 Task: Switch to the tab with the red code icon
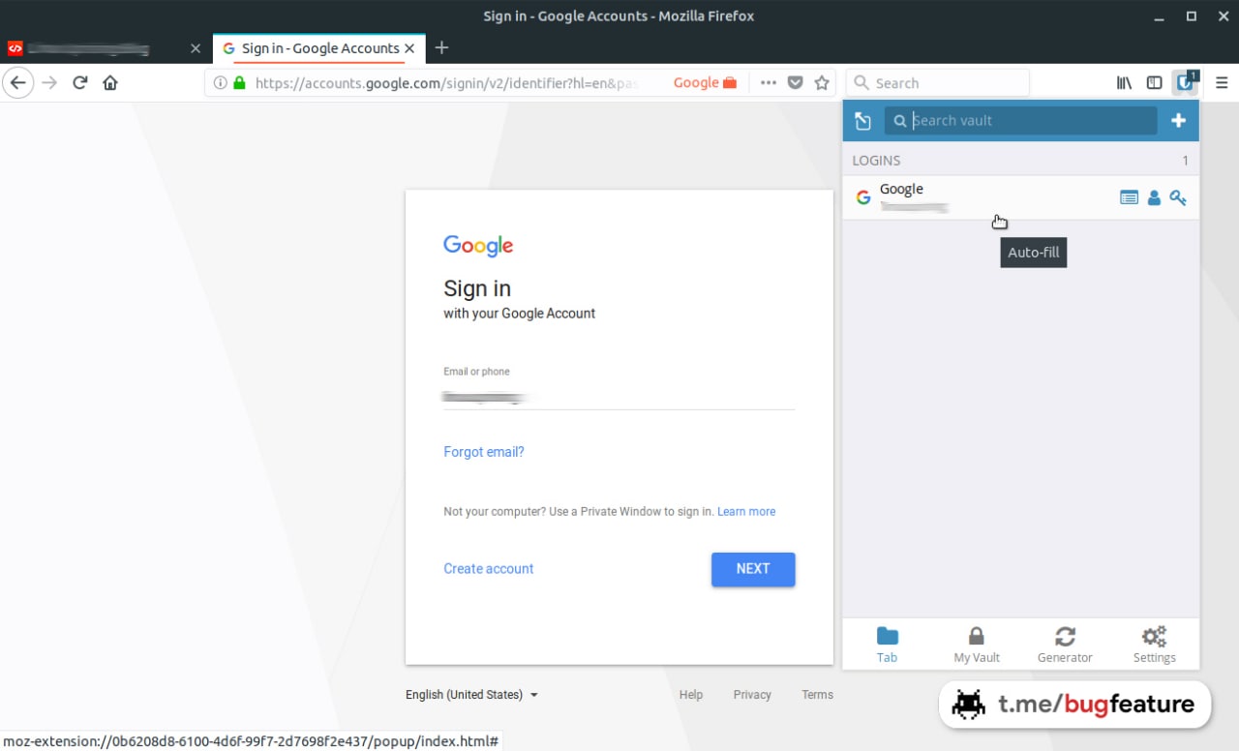click(x=106, y=47)
